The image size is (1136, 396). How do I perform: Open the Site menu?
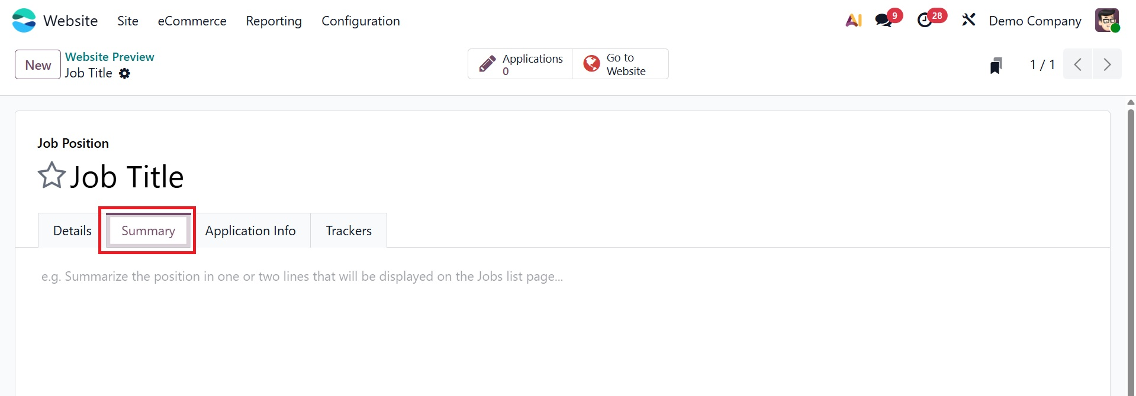click(x=128, y=21)
